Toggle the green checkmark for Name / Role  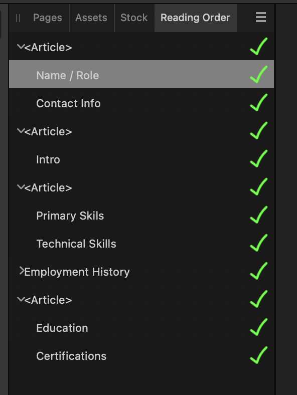259,74
